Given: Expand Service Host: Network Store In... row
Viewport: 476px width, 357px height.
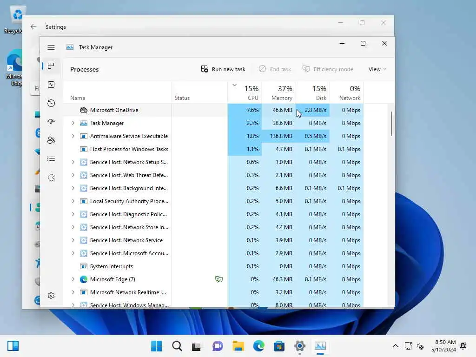Looking at the screenshot, I should point(73,227).
